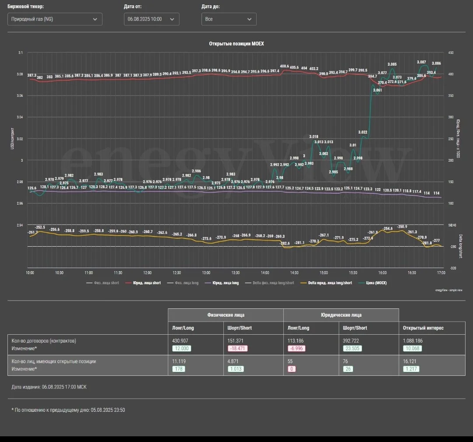
Task: Open the ticker dropdown showing Природный газ (NG)
Action: pyautogui.click(x=55, y=19)
